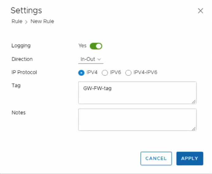Go back to Rule breadcrumb

pos(17,21)
